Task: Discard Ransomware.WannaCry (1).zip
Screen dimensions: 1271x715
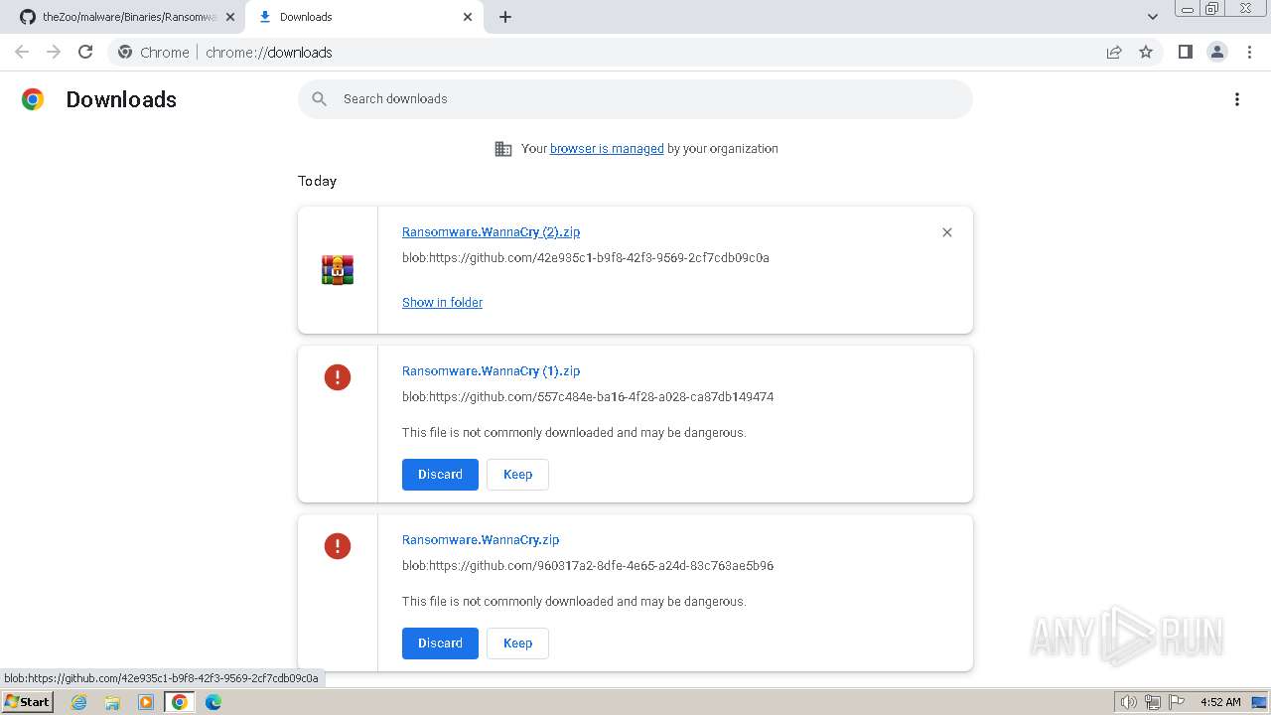Action: tap(440, 475)
